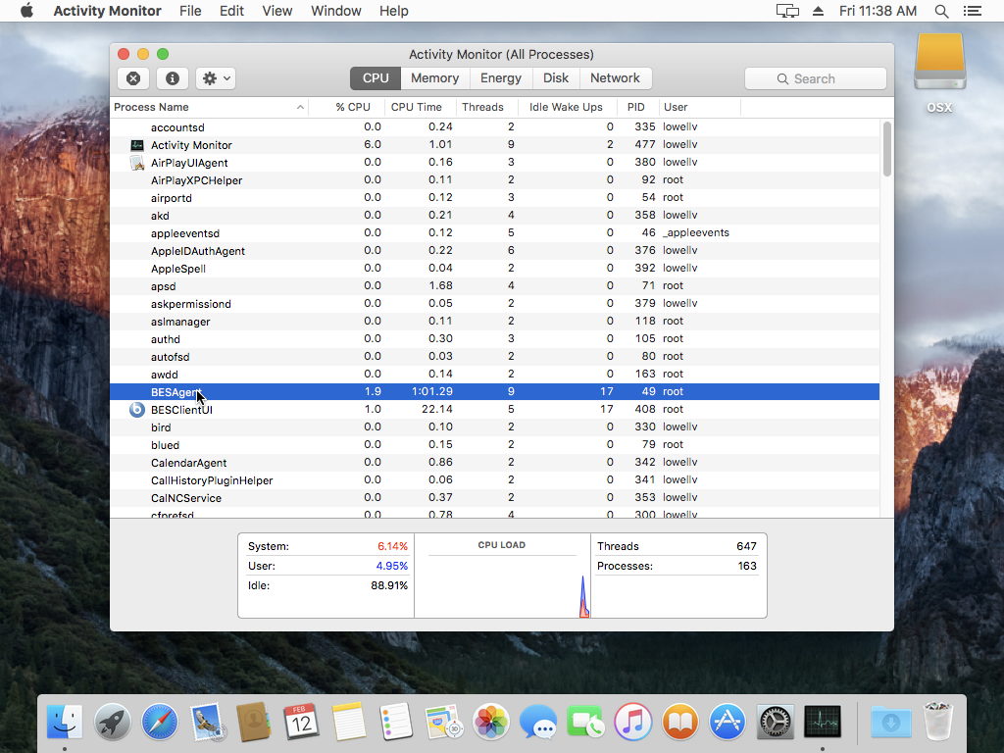Sort by Idle Wake Ups column header
This screenshot has height=753, width=1004.
click(x=566, y=107)
